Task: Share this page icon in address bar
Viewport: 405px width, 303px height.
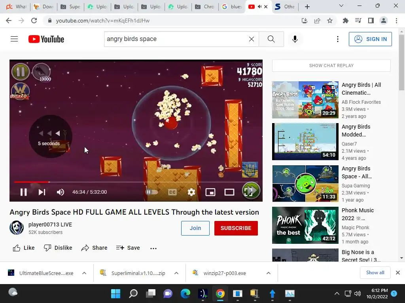Action: 317,21
